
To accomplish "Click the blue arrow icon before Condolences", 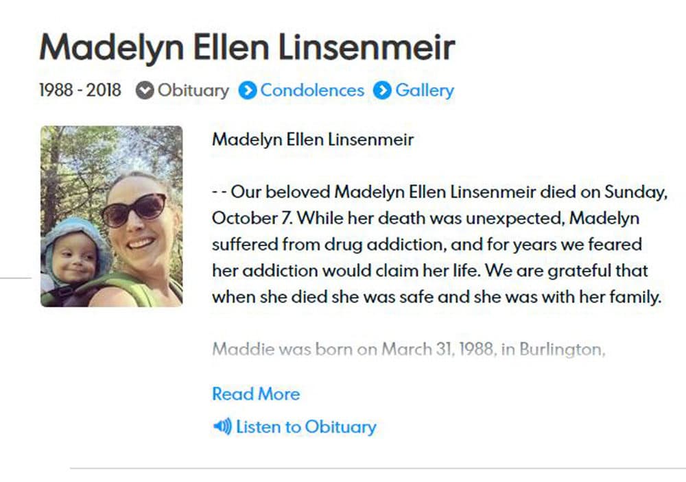I will coord(248,91).
